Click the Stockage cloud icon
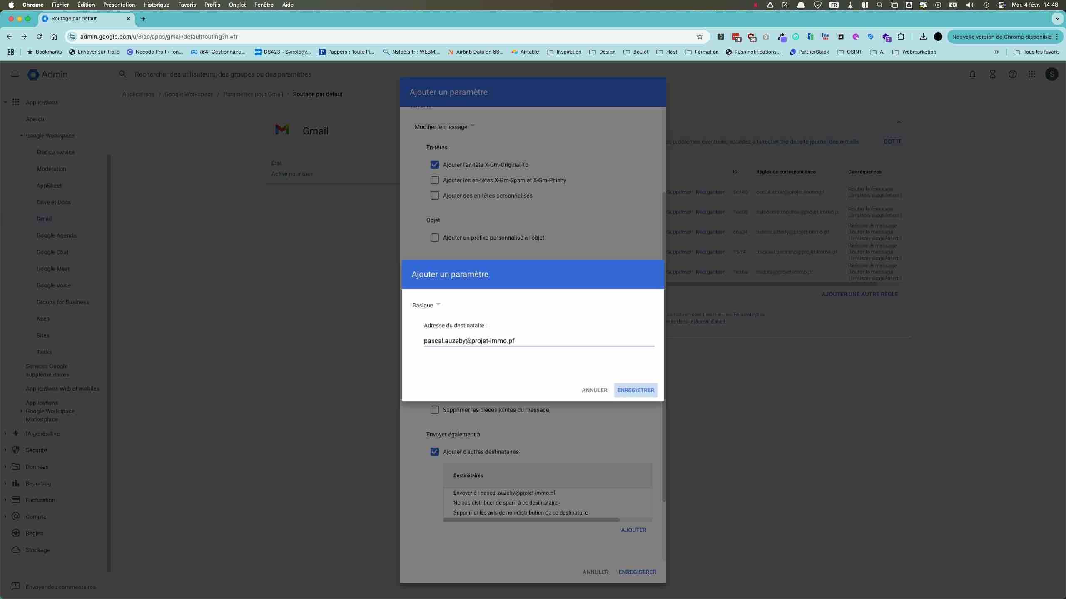1066x599 pixels. pos(16,549)
